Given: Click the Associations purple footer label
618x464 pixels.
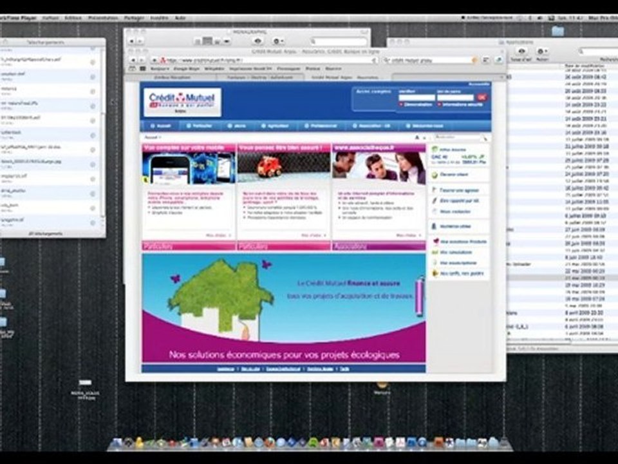Looking at the screenshot, I should [x=350, y=246].
